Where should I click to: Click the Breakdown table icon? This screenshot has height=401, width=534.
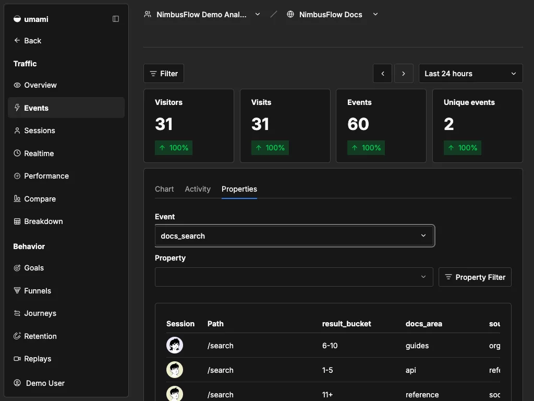(x=17, y=221)
